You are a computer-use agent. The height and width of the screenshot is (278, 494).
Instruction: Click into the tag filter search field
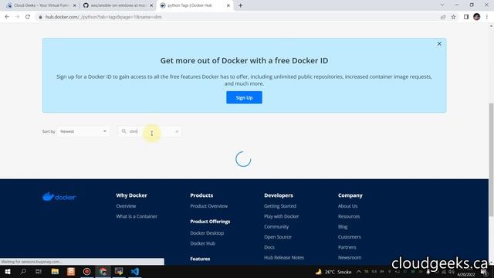150,131
